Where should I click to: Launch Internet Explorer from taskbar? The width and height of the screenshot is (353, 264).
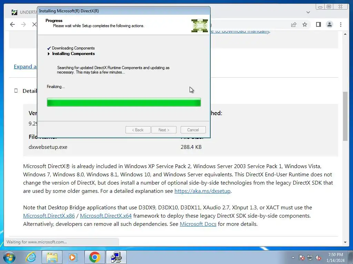point(31,257)
